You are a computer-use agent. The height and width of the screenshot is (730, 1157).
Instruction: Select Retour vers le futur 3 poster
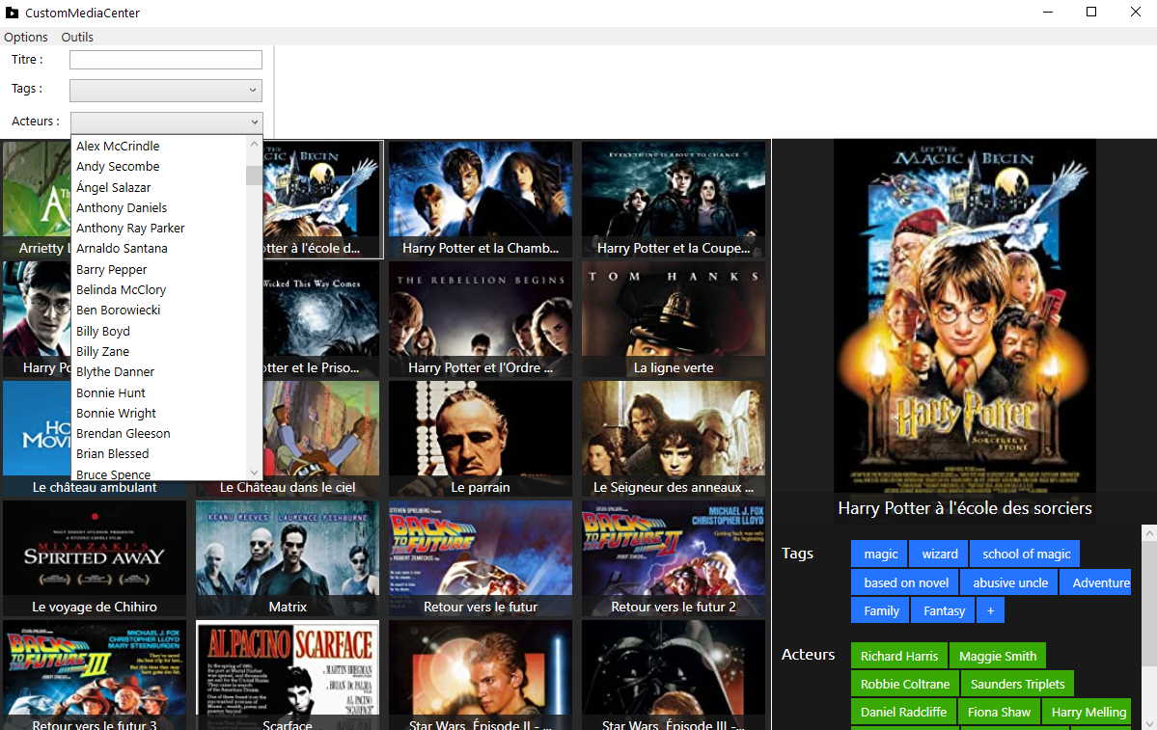pos(95,675)
